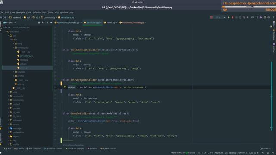
Task: Open the Version Control tool window
Action: point(53,149)
